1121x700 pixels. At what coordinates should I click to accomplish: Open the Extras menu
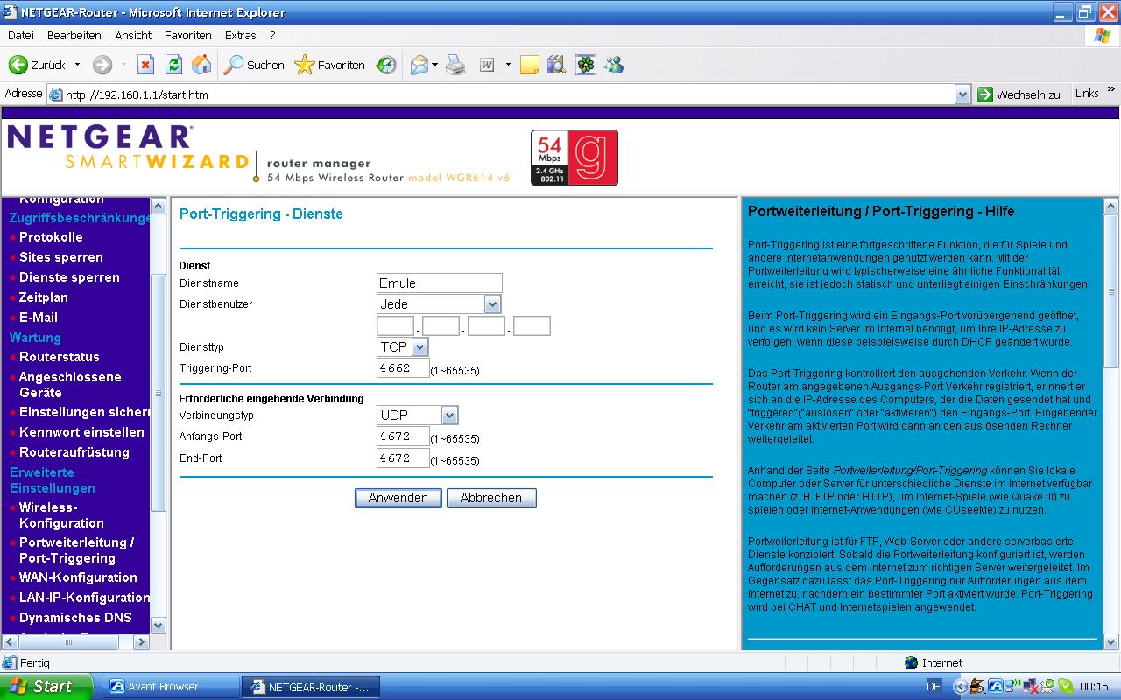[240, 36]
